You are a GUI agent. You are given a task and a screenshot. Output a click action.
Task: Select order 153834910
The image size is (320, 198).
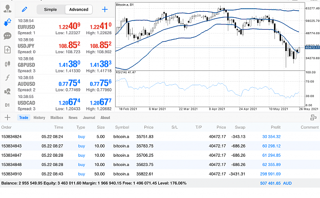(160, 174)
